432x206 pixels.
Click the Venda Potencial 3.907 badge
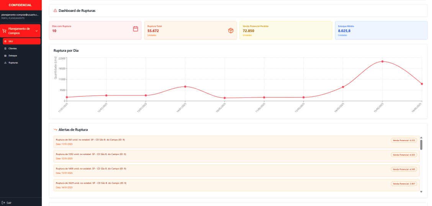404,184
